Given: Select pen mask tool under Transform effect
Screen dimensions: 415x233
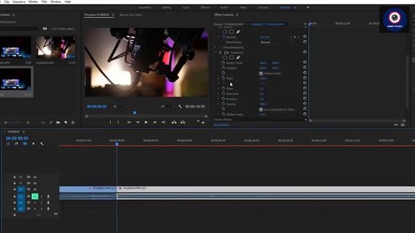Looking at the screenshot, I should pyautogui.click(x=238, y=58).
